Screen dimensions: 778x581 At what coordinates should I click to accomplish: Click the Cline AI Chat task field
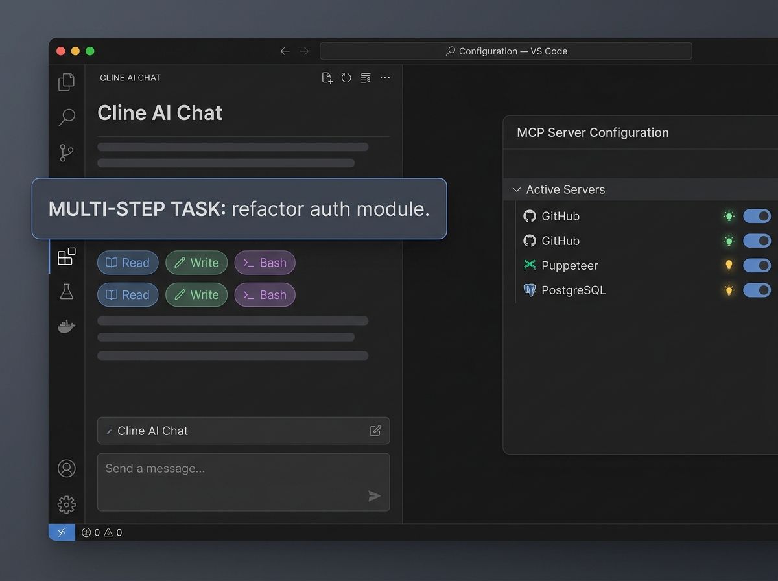(x=243, y=431)
